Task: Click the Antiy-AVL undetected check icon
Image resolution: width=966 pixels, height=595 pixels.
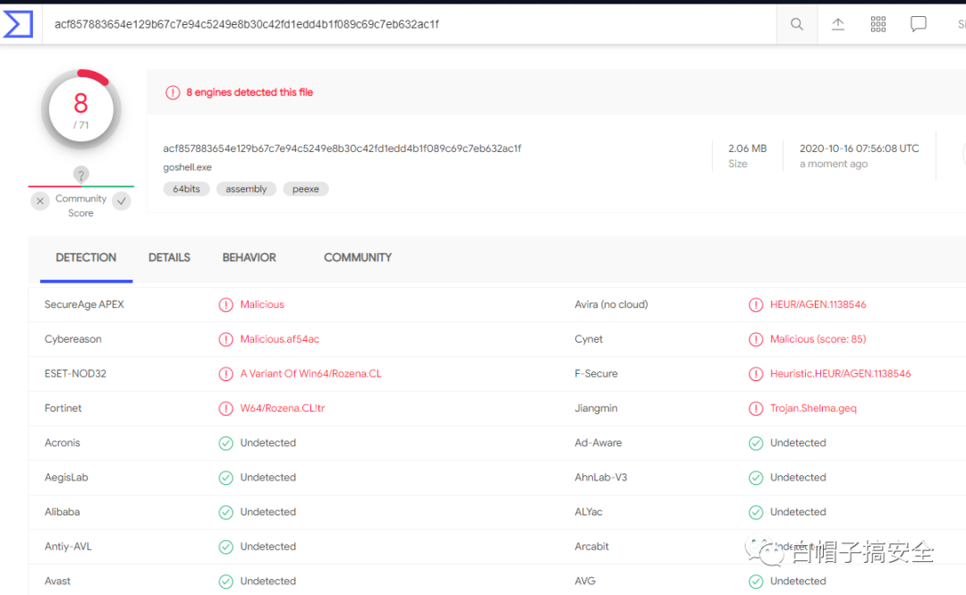Action: [x=226, y=547]
